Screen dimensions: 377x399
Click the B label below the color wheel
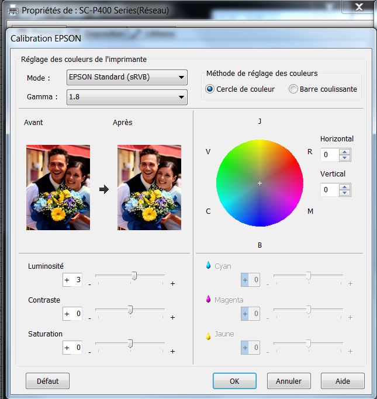tap(260, 245)
